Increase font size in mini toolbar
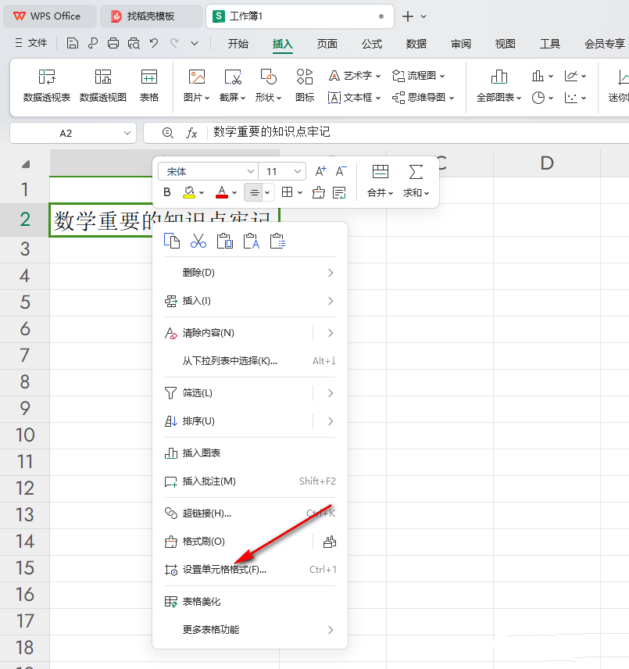This screenshot has height=669, width=629. (x=320, y=171)
